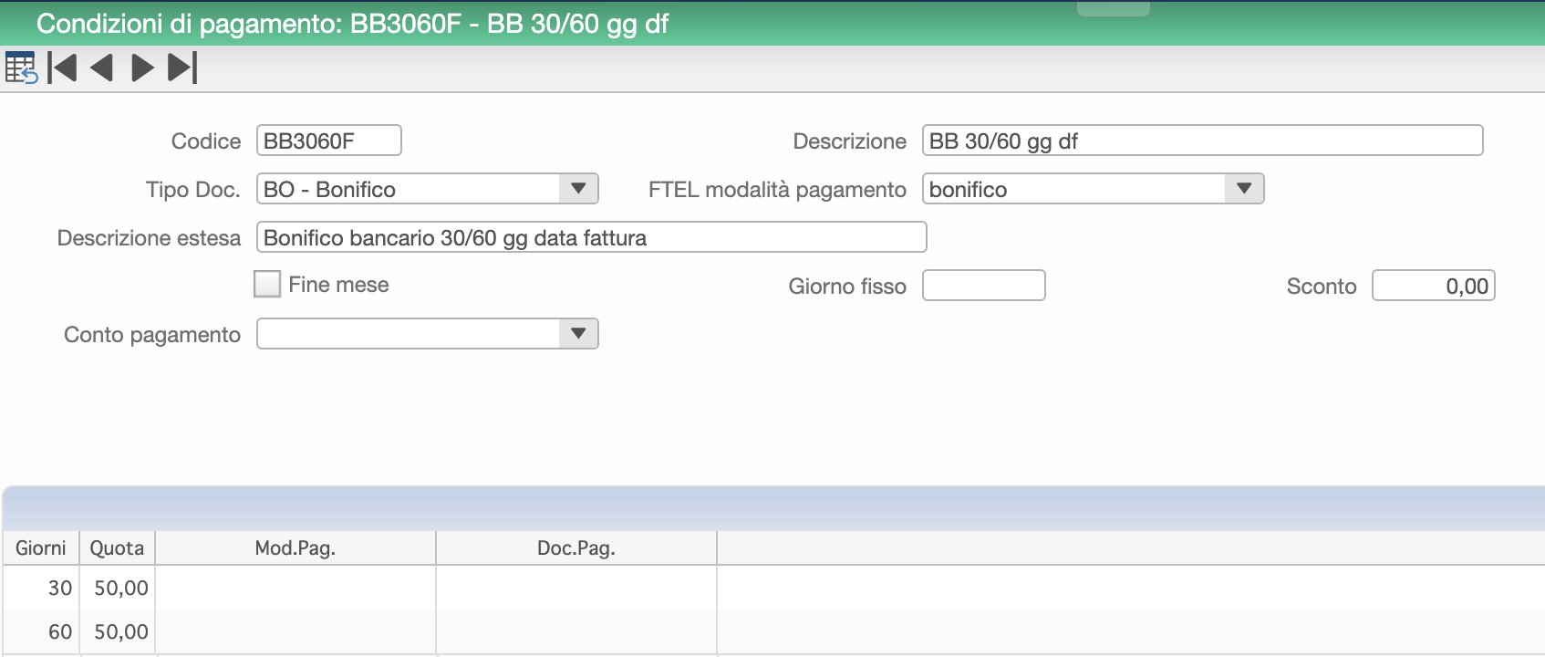This screenshot has height=657, width=1545.
Task: Click the 60 days cell
Action: [41, 631]
